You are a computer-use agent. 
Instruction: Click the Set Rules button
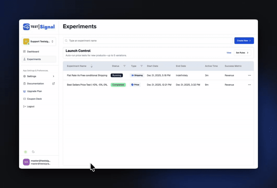pos(242,53)
